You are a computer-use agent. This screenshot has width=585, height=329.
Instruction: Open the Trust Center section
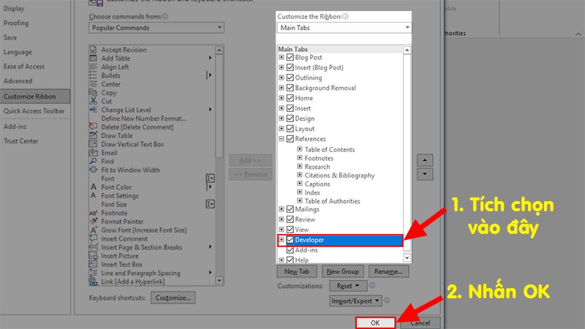tap(21, 141)
